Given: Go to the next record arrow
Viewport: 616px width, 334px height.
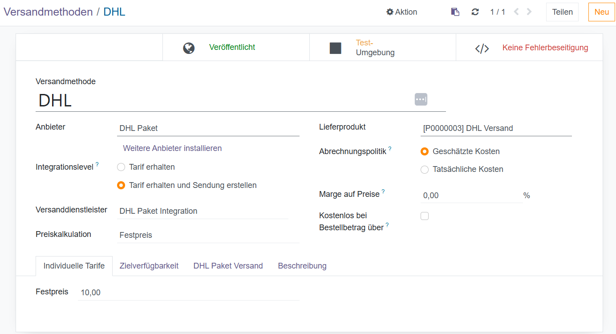Looking at the screenshot, I should pyautogui.click(x=529, y=12).
